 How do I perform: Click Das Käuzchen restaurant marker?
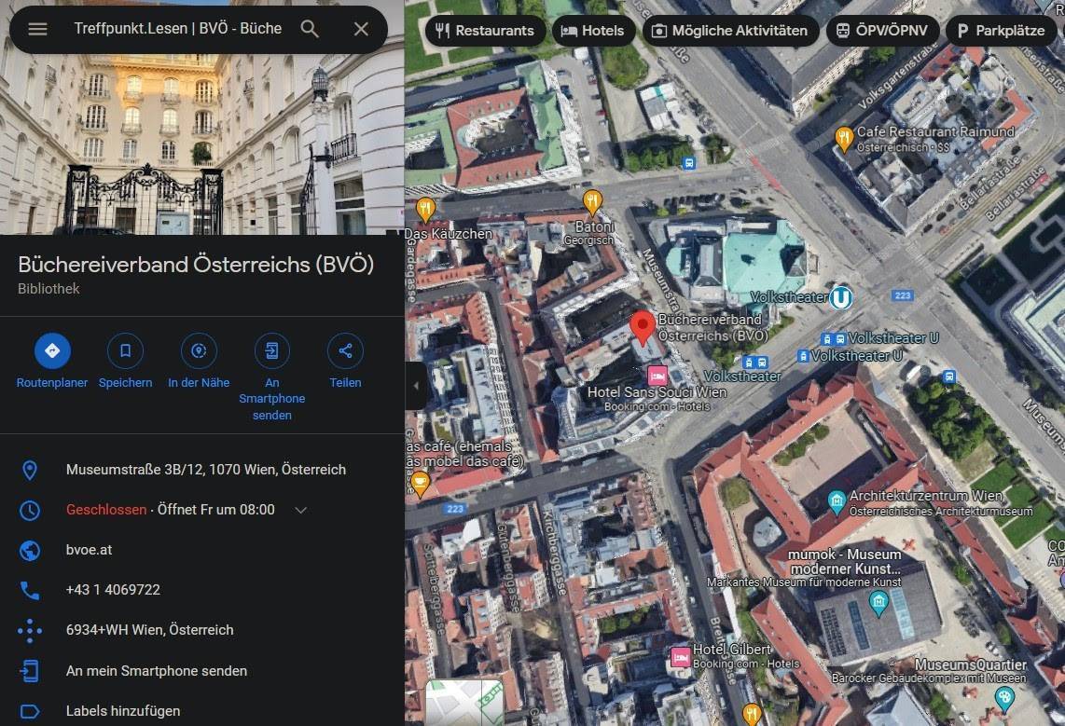[425, 209]
